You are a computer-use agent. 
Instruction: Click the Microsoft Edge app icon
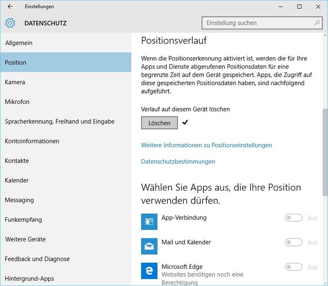[x=149, y=271]
